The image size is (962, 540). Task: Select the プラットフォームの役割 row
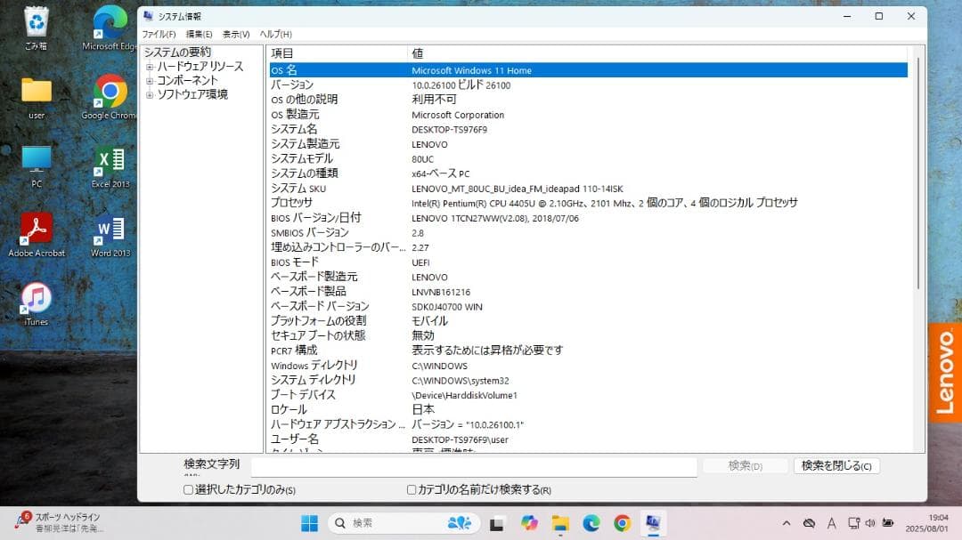tap(589, 321)
